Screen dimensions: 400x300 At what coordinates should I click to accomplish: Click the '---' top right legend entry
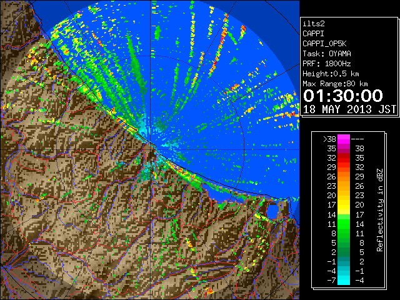(357, 139)
